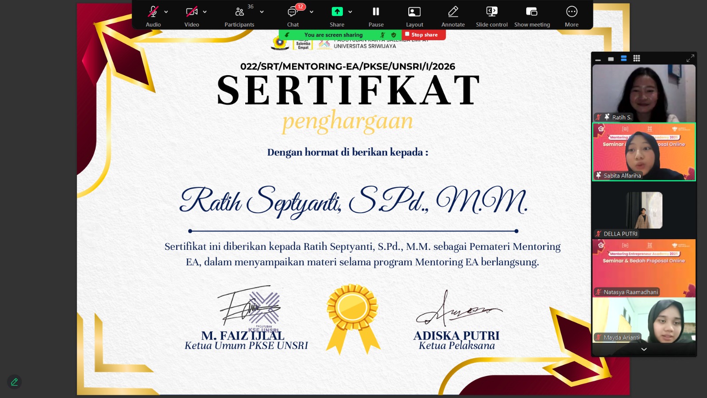Expand the Chat options arrow

click(x=312, y=12)
